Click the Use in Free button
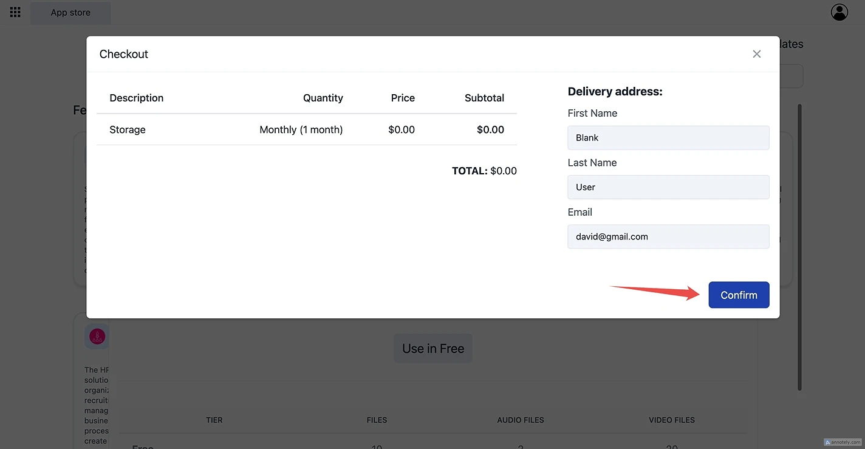Screen dimensions: 865x449 [432, 349]
